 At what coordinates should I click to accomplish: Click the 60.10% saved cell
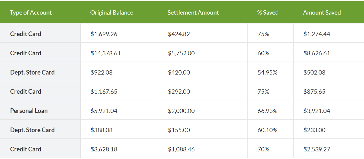[x=267, y=130]
